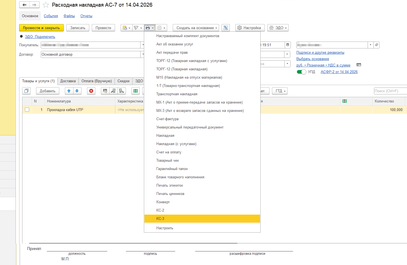Click the Выбрать основание link

313,59
